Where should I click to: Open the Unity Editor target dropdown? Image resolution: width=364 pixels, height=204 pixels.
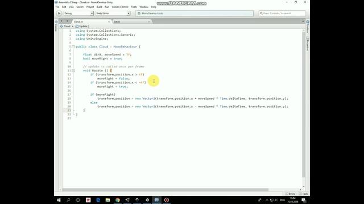tap(113, 14)
